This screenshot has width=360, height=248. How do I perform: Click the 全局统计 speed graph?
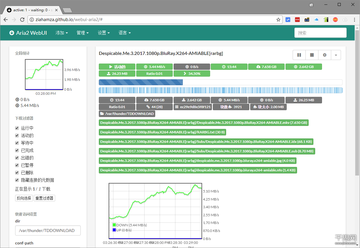(x=44, y=75)
